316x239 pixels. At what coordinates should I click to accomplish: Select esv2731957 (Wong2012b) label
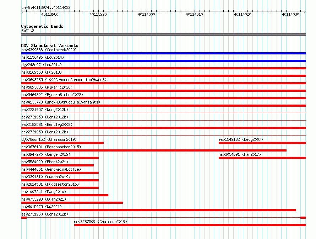click(45, 110)
